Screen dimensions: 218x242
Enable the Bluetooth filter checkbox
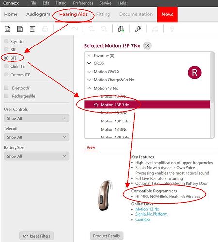point(6,88)
